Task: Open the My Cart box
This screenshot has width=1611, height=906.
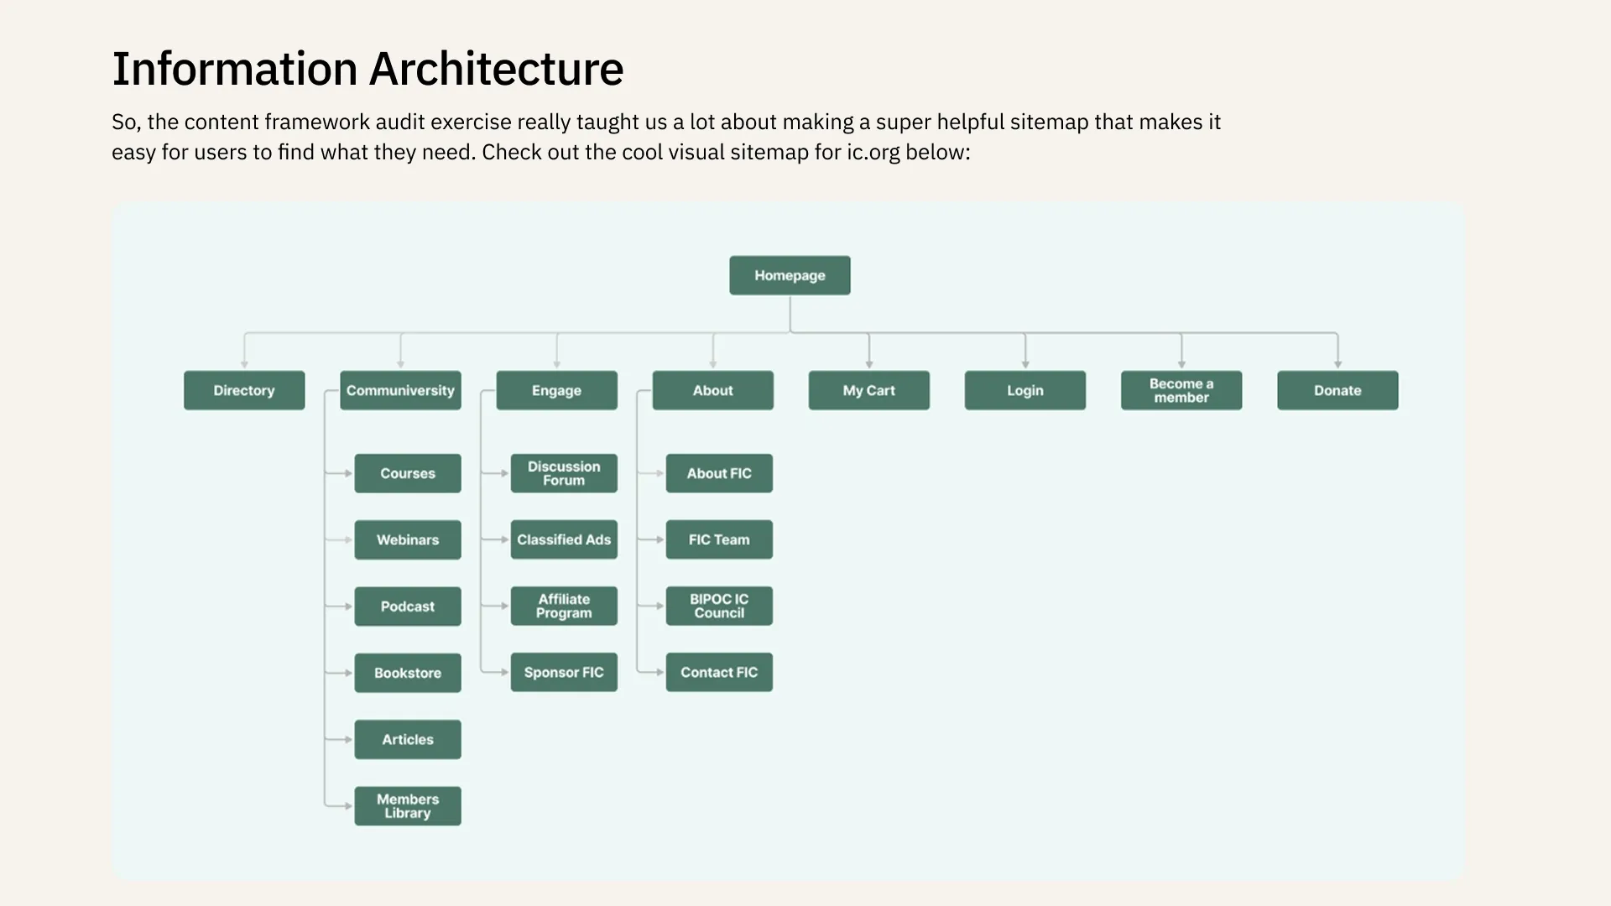Action: 868,390
